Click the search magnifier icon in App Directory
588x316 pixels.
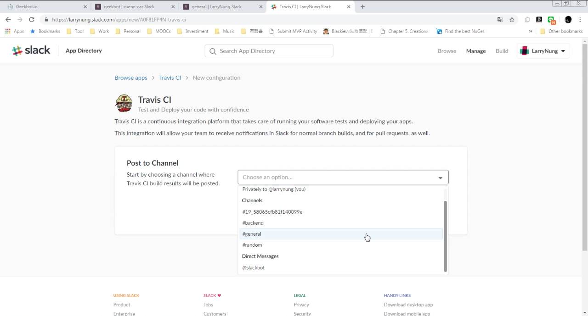click(x=213, y=51)
